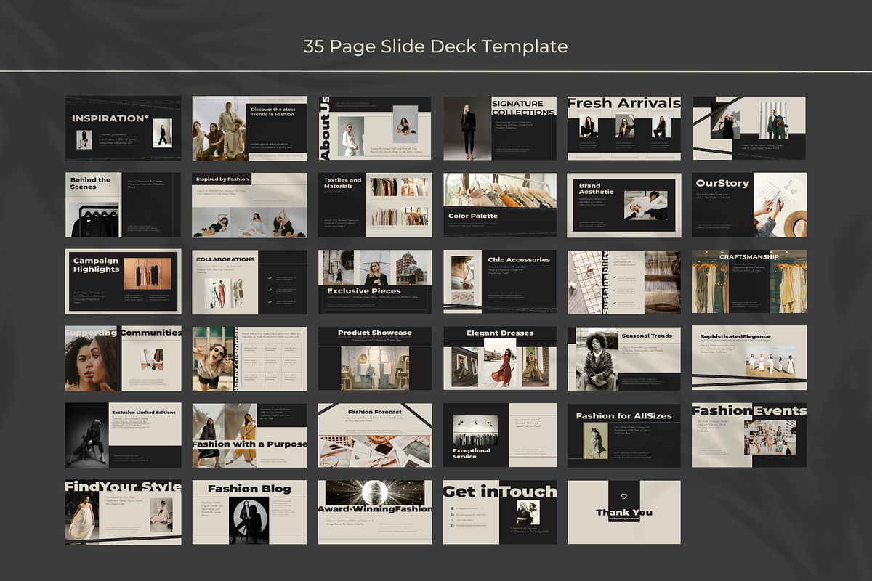Image resolution: width=872 pixels, height=581 pixels.
Task: Open the Exceptional Service slide
Action: click(x=500, y=436)
